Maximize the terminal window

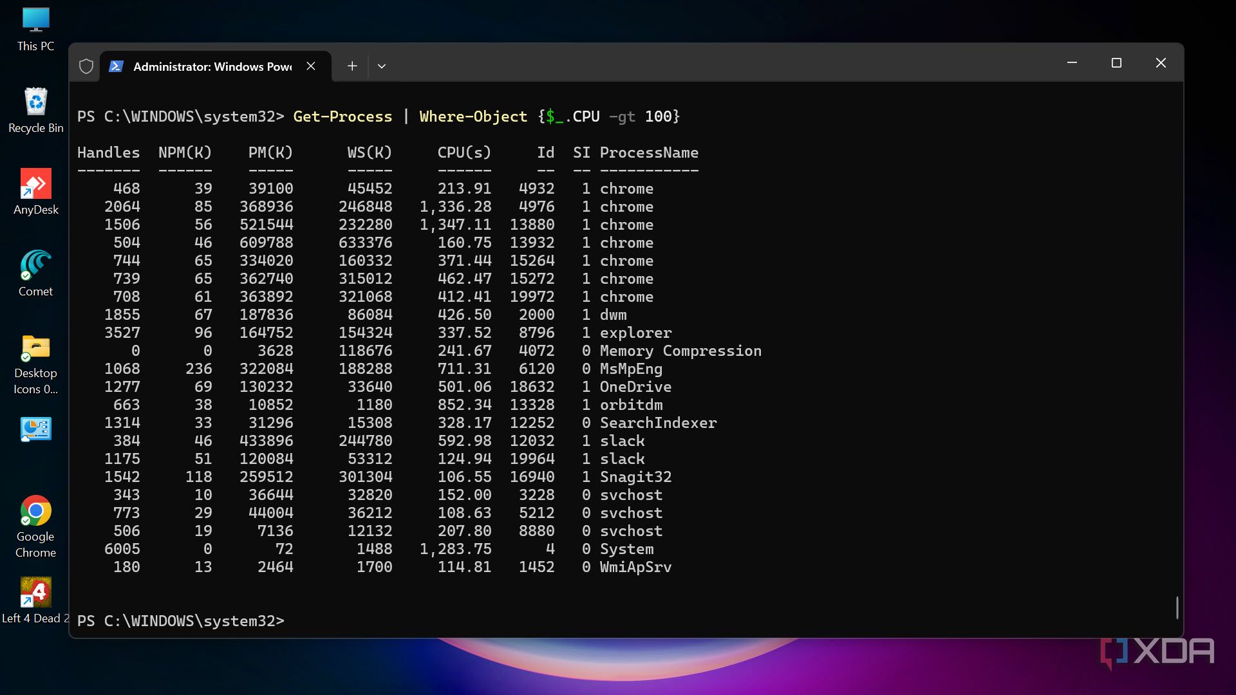(1116, 63)
